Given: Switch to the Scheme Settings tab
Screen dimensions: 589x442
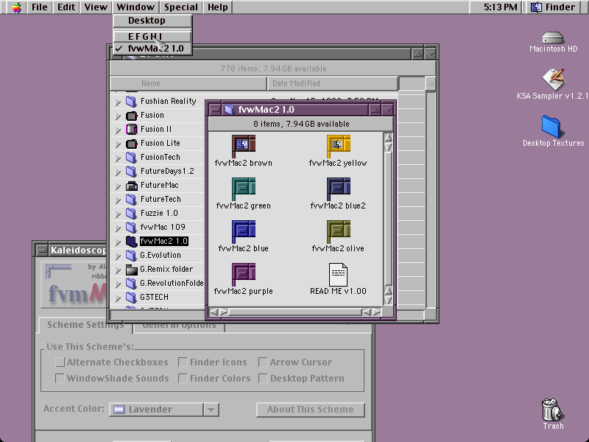Looking at the screenshot, I should 85,325.
